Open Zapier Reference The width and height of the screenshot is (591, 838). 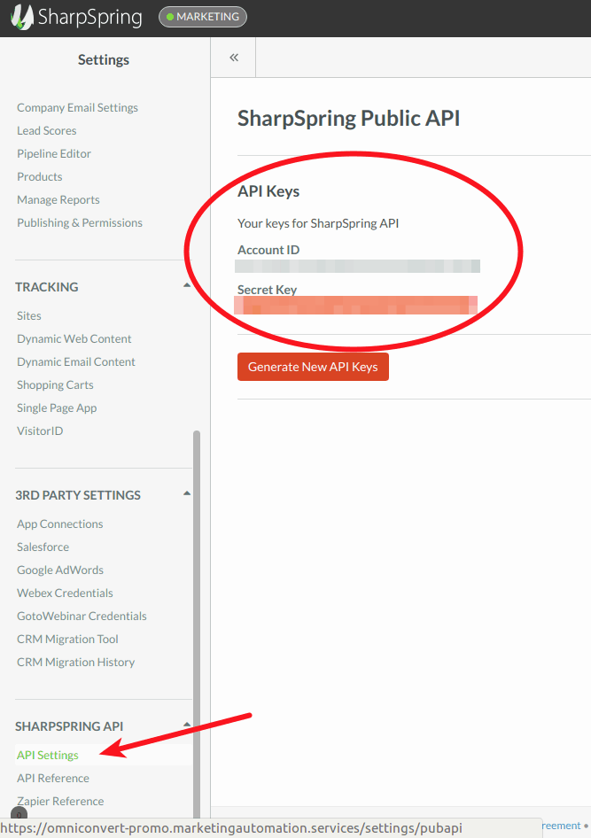point(60,801)
